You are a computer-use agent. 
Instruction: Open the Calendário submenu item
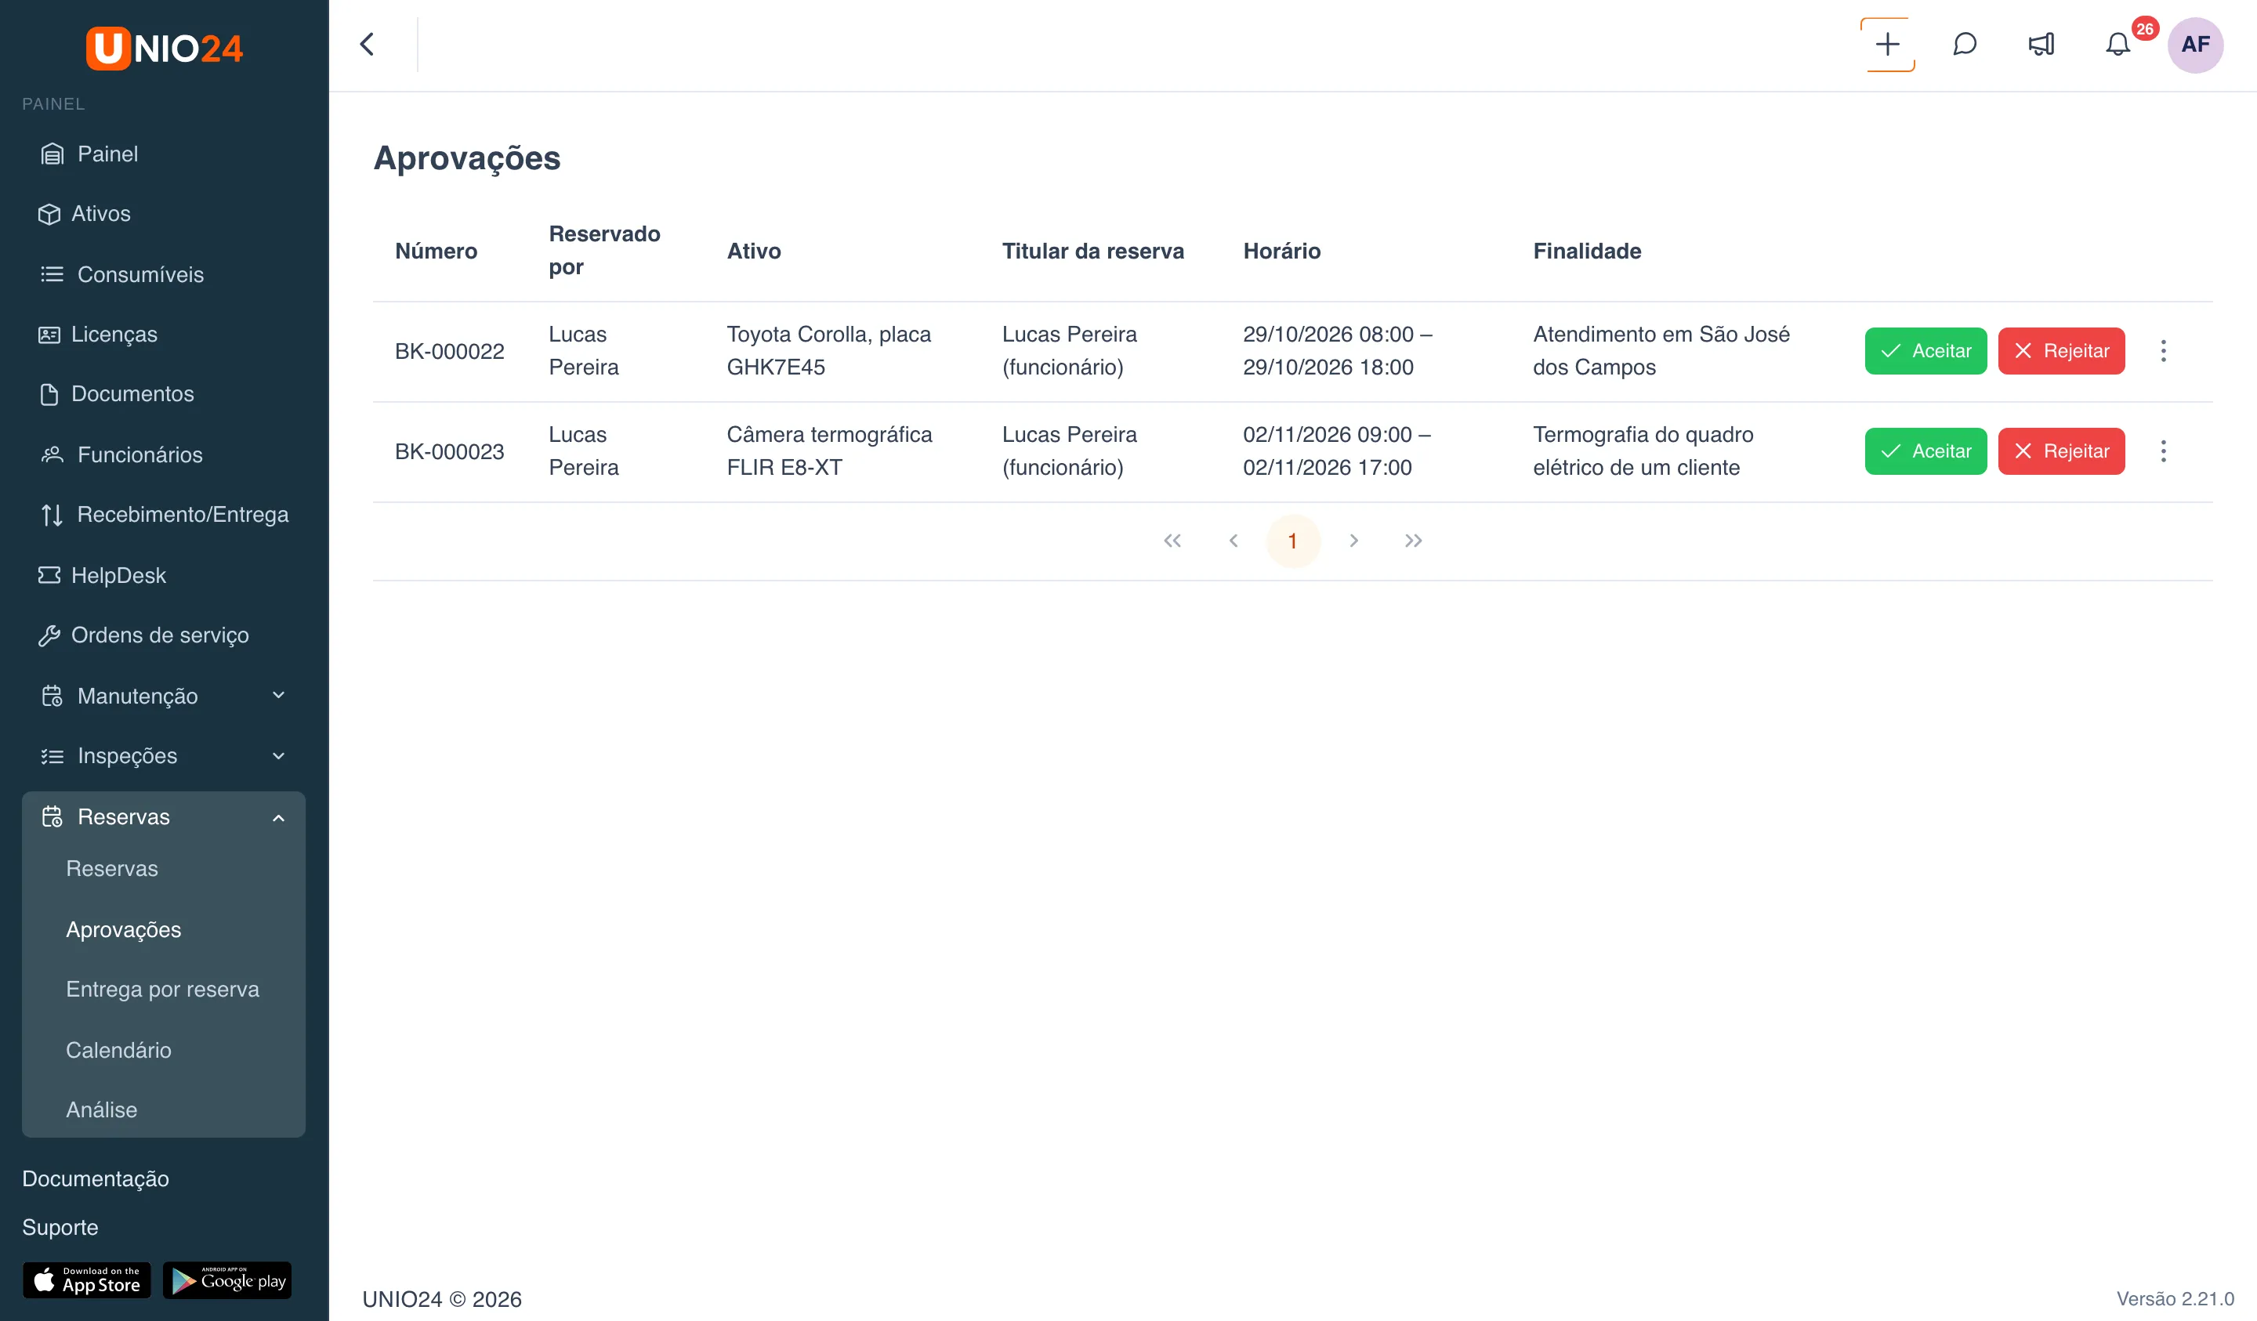click(x=118, y=1050)
